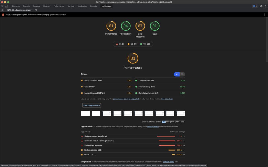Screen dimensions: 268x167
Task: Clear all reports with the circle-slash icon
Action: point(36,10)
